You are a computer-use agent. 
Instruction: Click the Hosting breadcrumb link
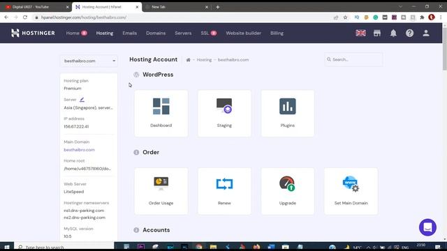204,60
